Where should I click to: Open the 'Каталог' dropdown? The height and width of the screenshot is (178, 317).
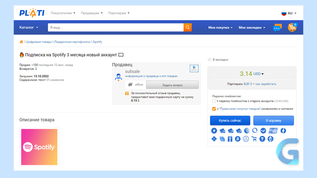29,27
